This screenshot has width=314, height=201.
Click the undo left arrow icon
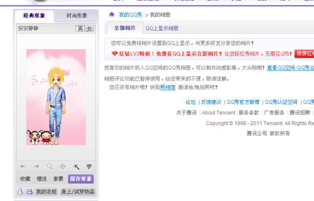point(23,166)
